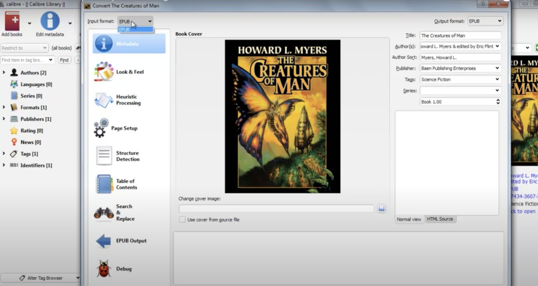Open the Input format dropdown
The height and width of the screenshot is (286, 538).
point(136,21)
